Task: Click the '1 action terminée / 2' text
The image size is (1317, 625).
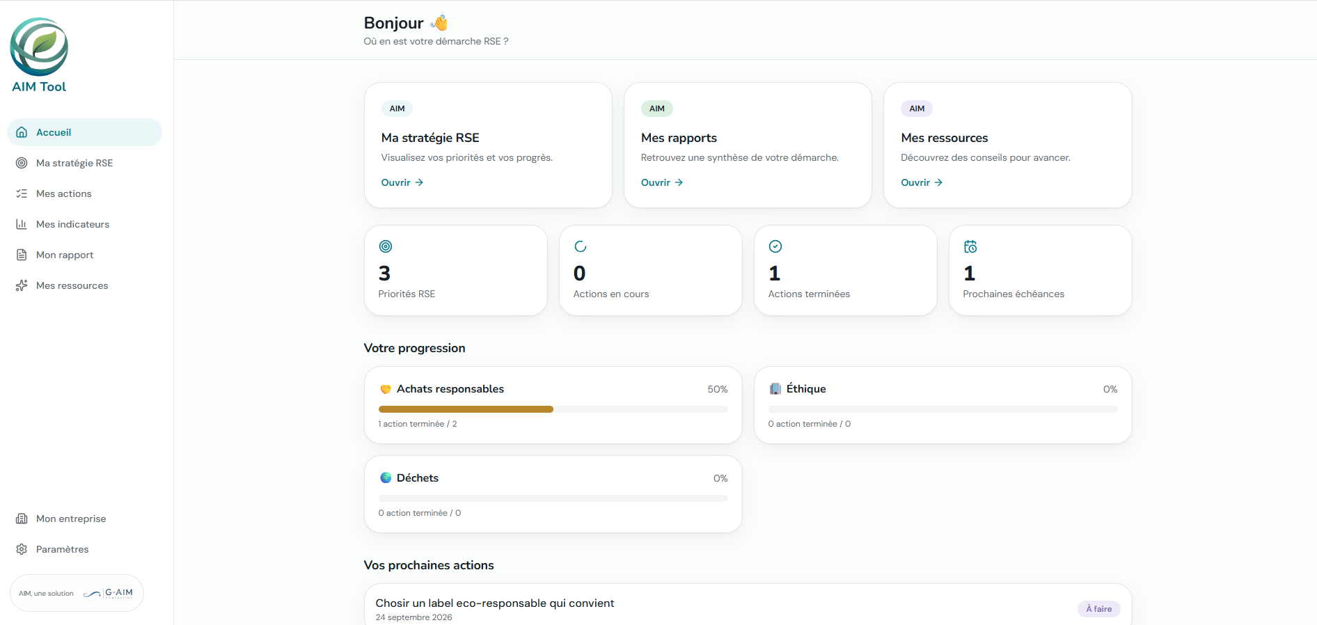Action: (x=418, y=424)
